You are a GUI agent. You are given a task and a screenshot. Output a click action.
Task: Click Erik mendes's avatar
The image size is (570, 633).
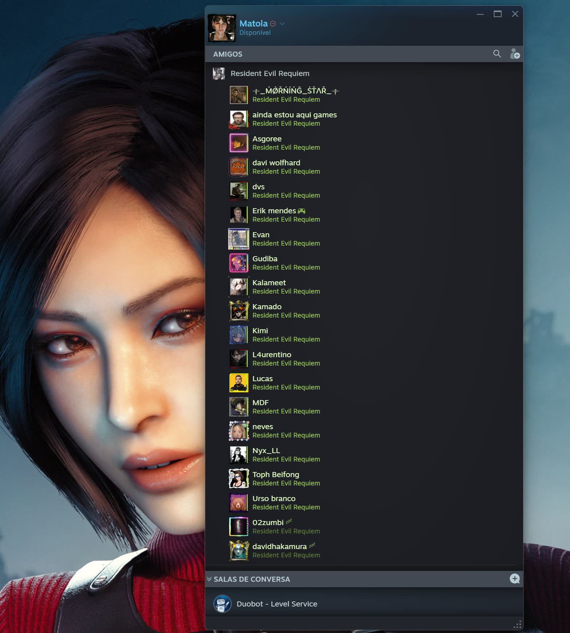click(239, 215)
